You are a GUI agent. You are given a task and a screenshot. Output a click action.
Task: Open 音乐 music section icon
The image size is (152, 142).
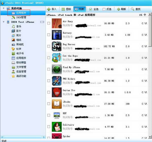point(13,26)
